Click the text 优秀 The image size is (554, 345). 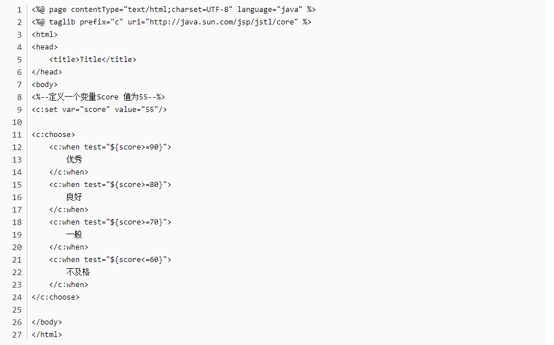pyautogui.click(x=74, y=160)
